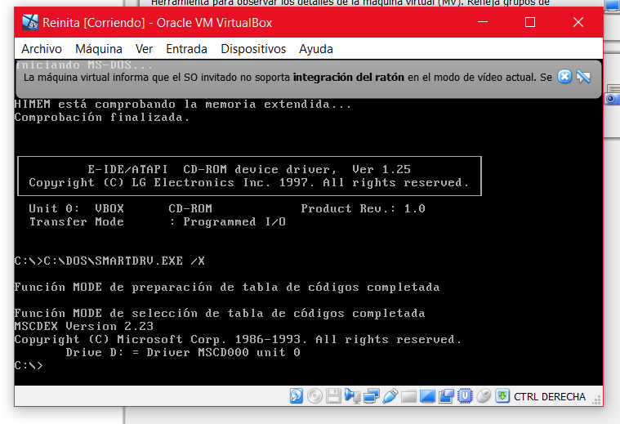Open the Archivo menu
This screenshot has width=620, height=424.
[42, 49]
